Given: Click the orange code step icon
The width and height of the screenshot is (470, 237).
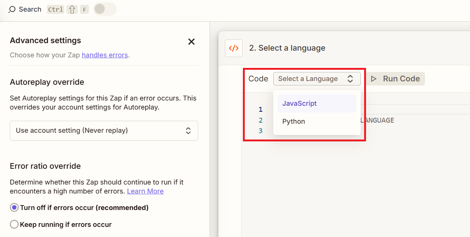Looking at the screenshot, I should coord(233,48).
